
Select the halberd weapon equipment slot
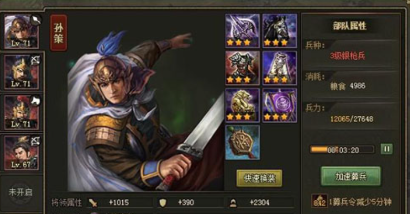243,31
